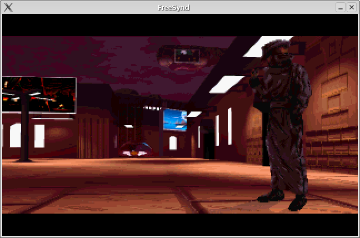Close the FreeSynd window
This screenshot has height=238, width=360.
tap(351, 7)
